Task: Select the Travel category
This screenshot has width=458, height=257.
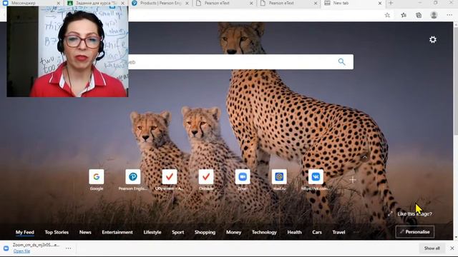Action: [x=338, y=232]
